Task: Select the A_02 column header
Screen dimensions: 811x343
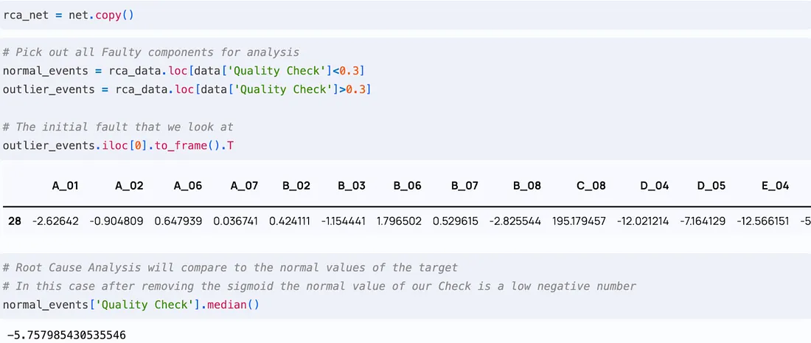Action: click(129, 186)
